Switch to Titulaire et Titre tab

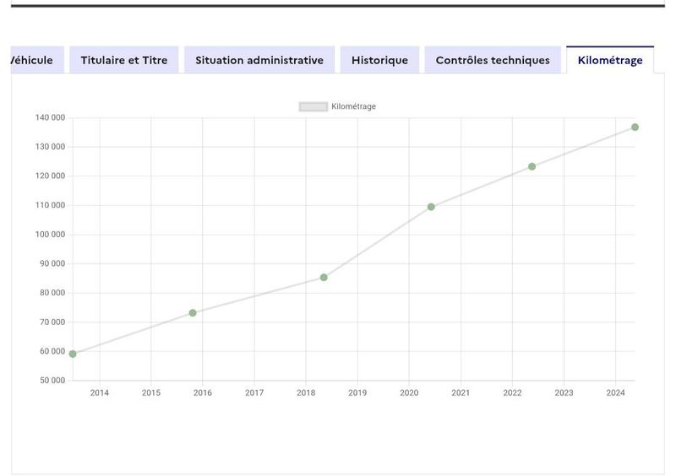tap(124, 60)
